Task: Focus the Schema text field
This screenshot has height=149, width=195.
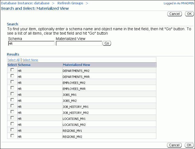Action: [x=31, y=44]
